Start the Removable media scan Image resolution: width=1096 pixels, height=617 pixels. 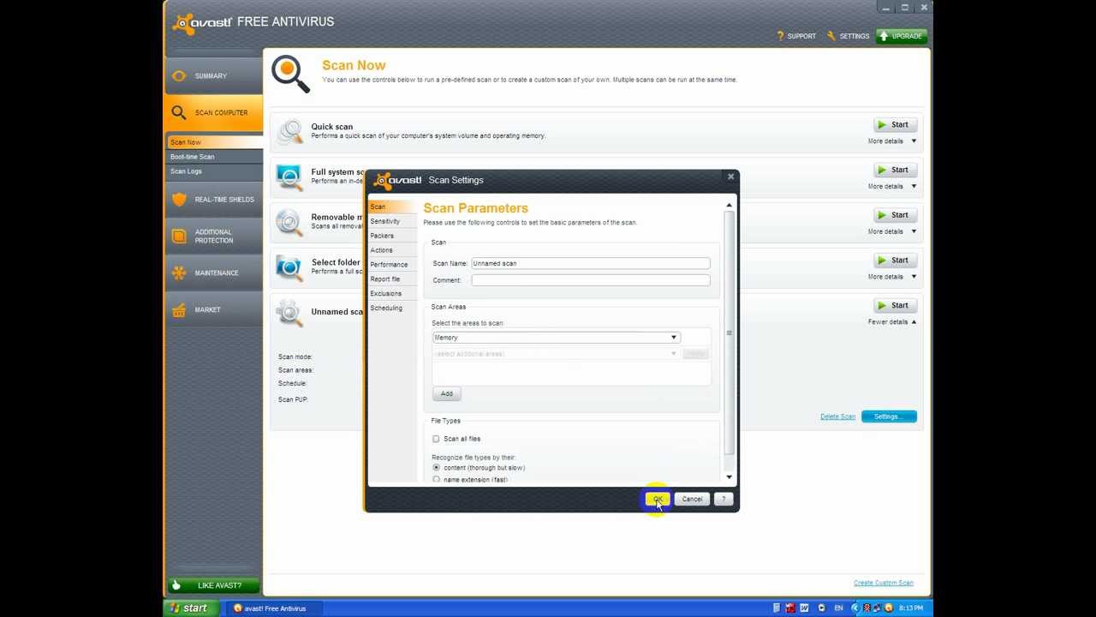point(895,215)
